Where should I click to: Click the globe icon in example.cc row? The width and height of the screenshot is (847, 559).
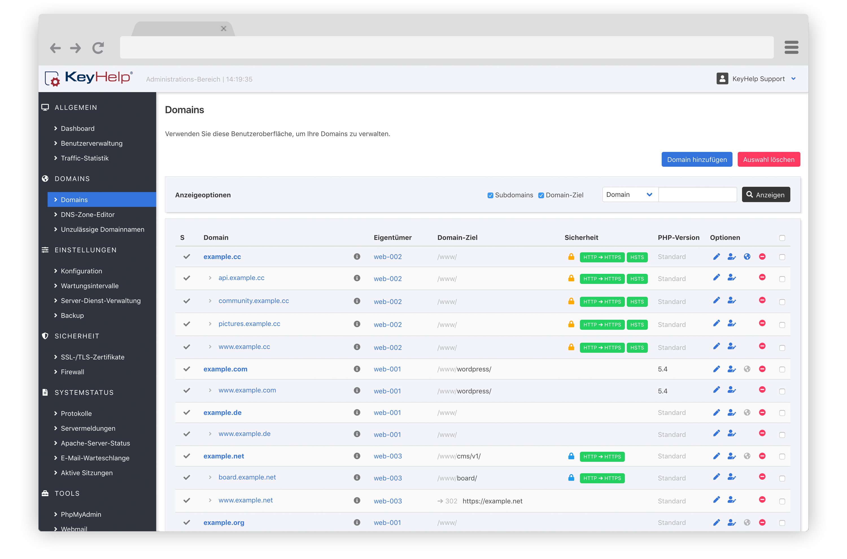(747, 257)
